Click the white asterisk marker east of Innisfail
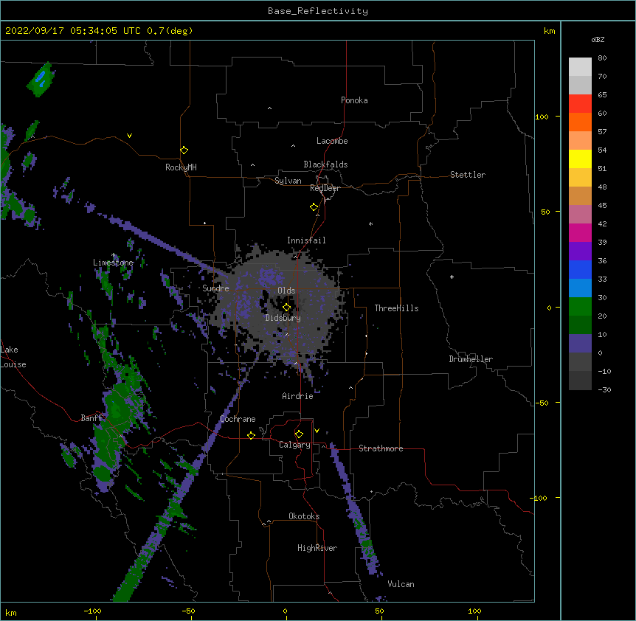The image size is (636, 621). [370, 223]
